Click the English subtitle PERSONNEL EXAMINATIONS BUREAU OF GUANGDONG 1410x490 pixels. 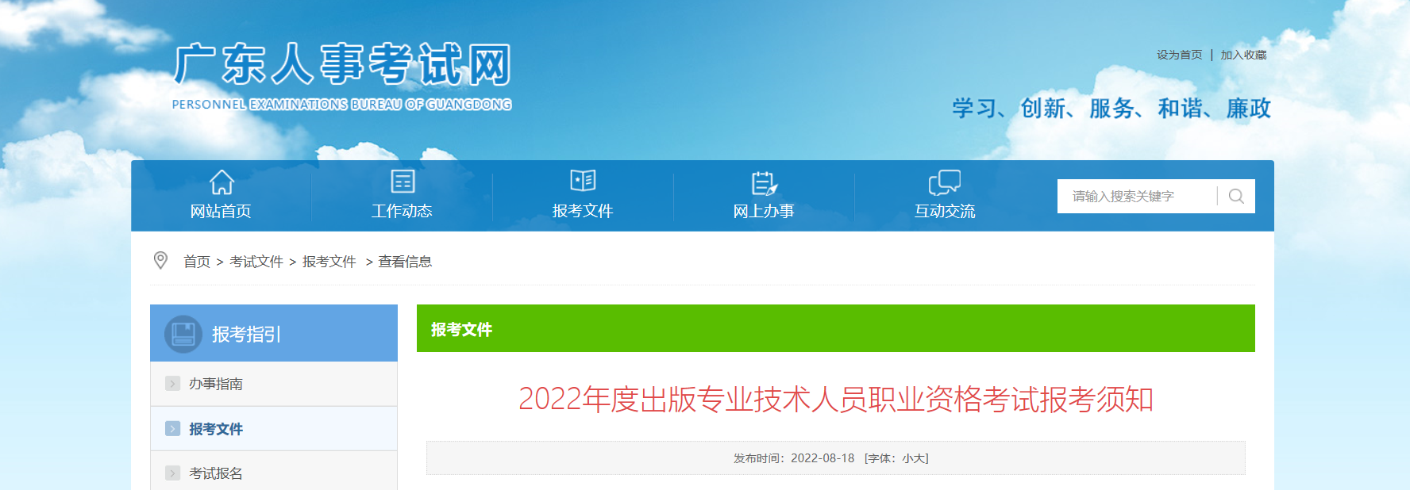(x=342, y=105)
